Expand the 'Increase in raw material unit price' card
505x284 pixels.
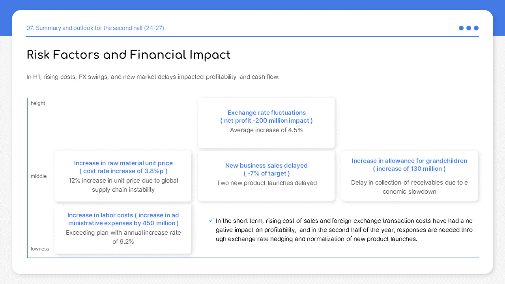point(123,176)
